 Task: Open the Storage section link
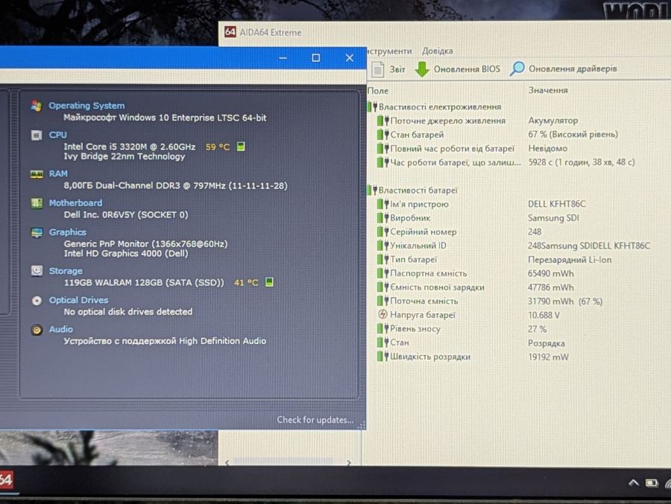coord(66,270)
